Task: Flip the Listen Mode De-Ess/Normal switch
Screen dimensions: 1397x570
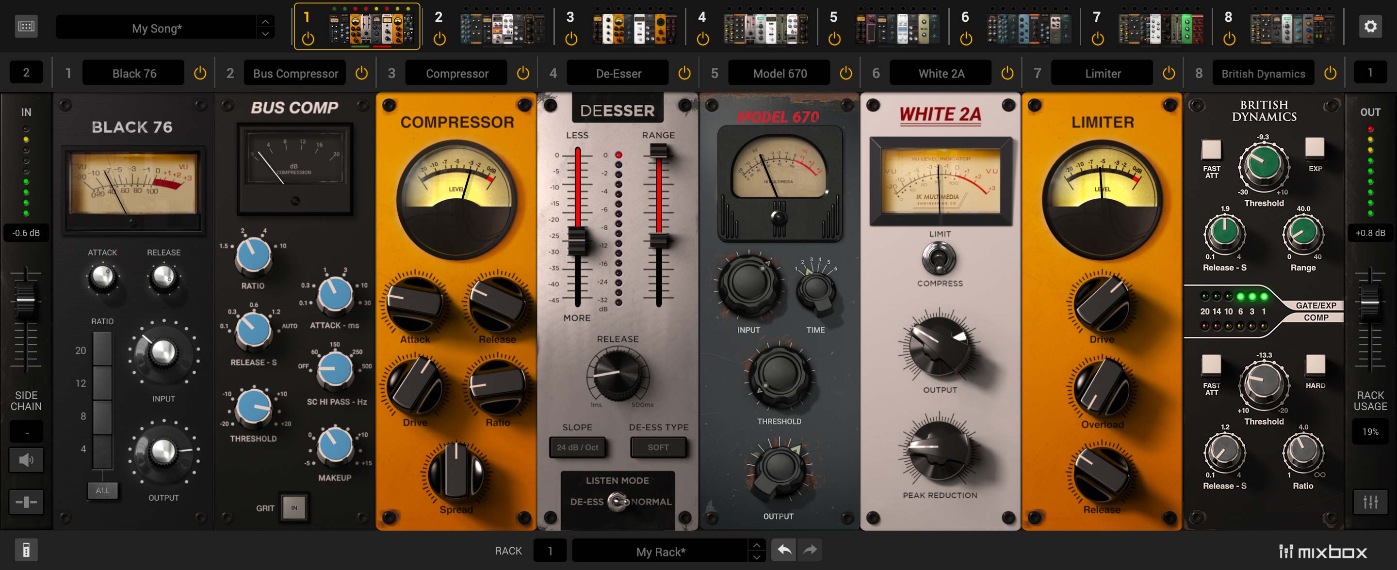Action: point(617,502)
